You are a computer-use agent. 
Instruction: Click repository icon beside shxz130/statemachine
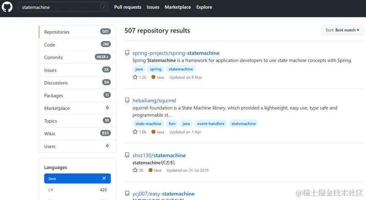pyautogui.click(x=127, y=156)
